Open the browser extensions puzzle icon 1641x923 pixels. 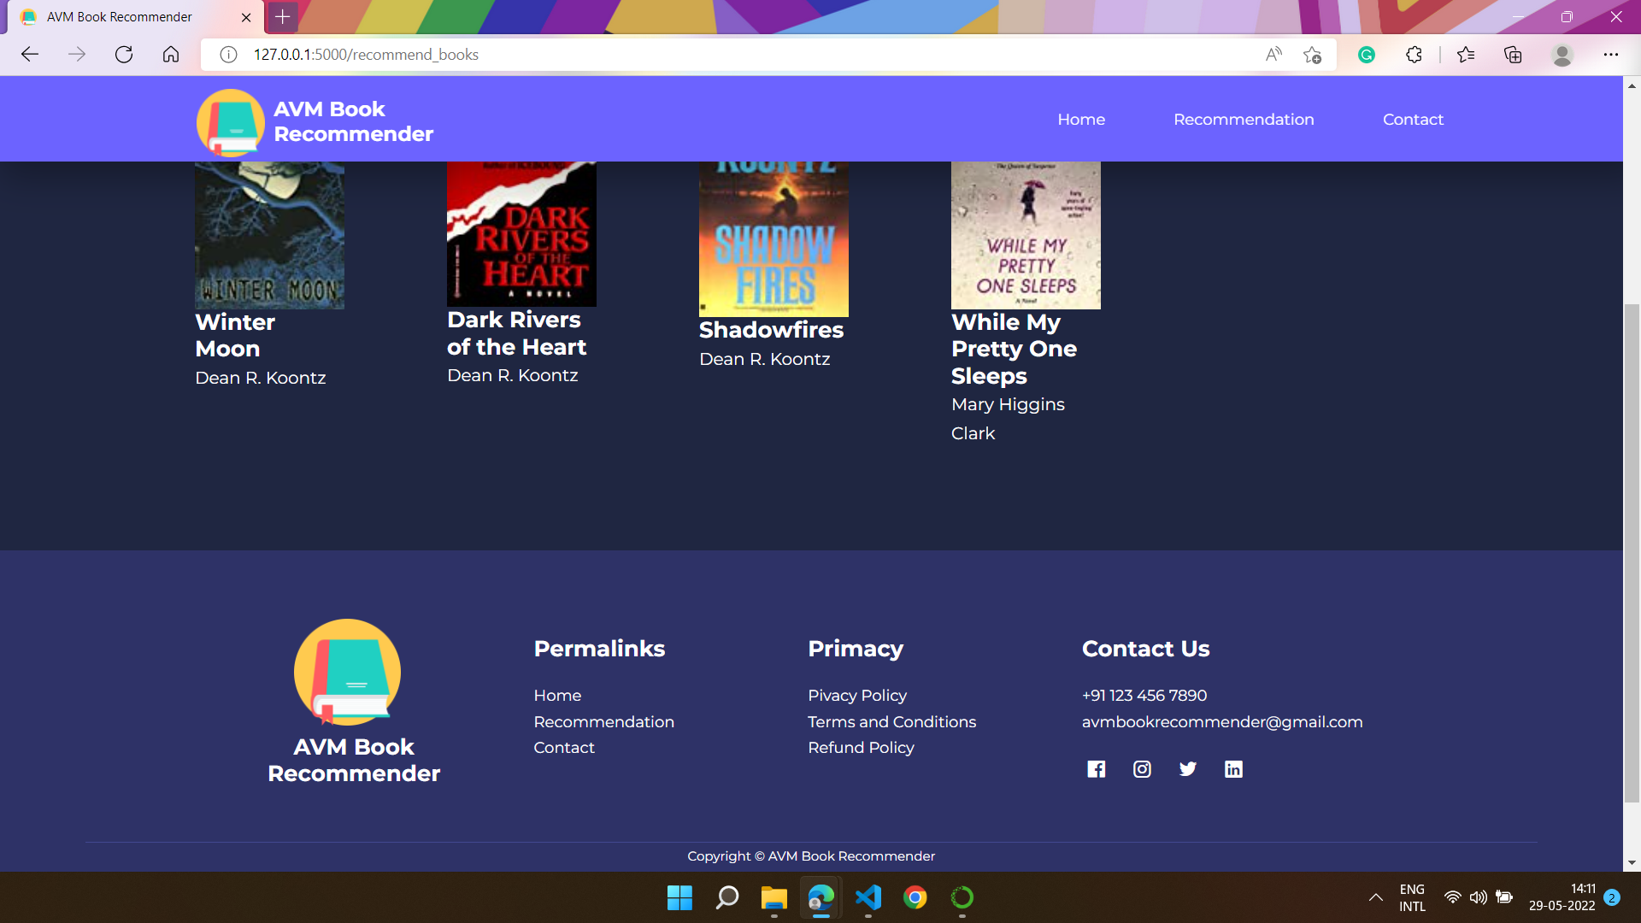(x=1414, y=55)
